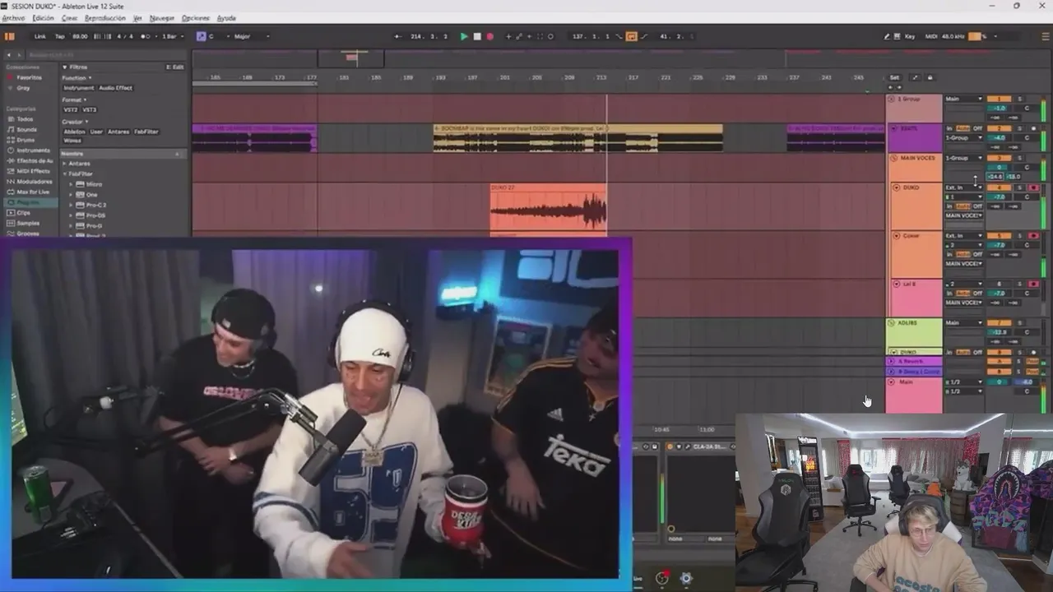Open the Ext. In input dropdown on DUKO track

(963, 187)
